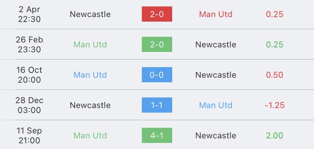Open Newcastle home team on 28 Dec
The image size is (314, 149).
coord(90,105)
